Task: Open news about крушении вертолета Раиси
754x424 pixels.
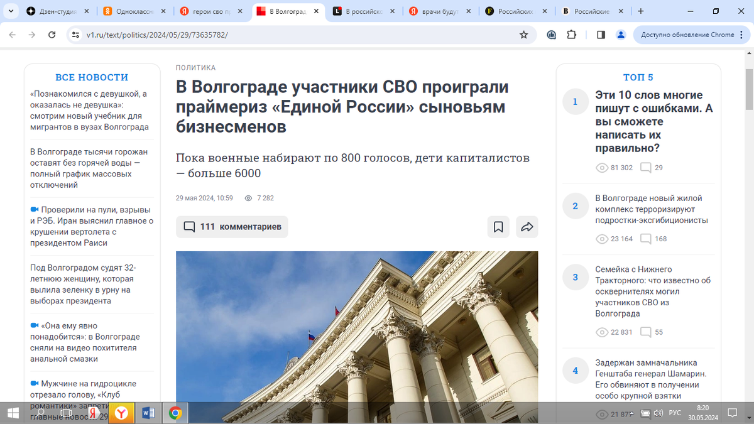Action: [92, 226]
